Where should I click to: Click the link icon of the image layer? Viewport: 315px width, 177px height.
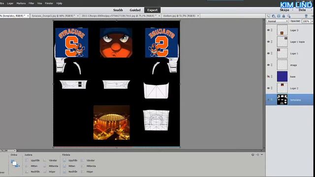point(272,65)
